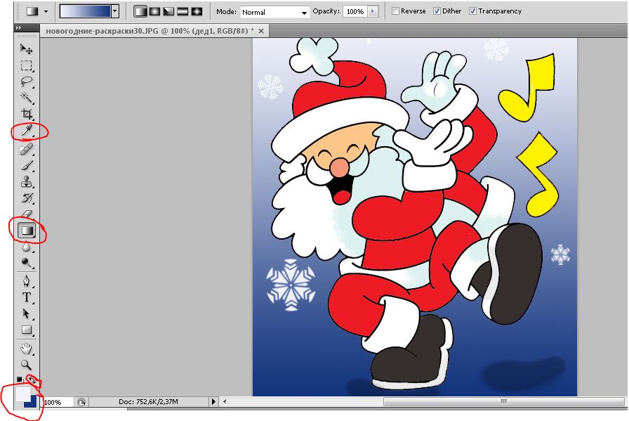The height and width of the screenshot is (421, 629).
Task: Select the Pen tool
Action: pyautogui.click(x=27, y=281)
